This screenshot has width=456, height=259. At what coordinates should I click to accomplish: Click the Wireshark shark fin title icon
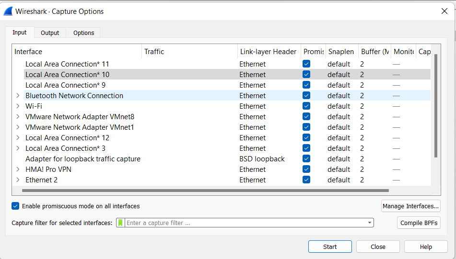[x=8, y=11]
